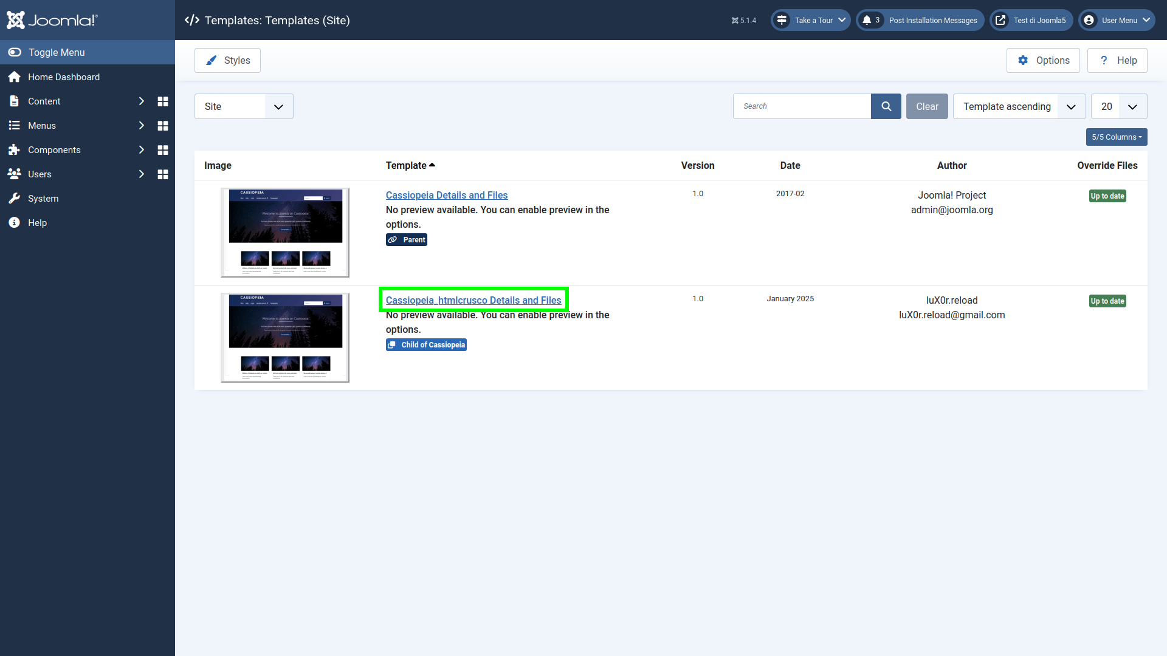
Task: Click the Menus list icon
Action: (x=14, y=125)
